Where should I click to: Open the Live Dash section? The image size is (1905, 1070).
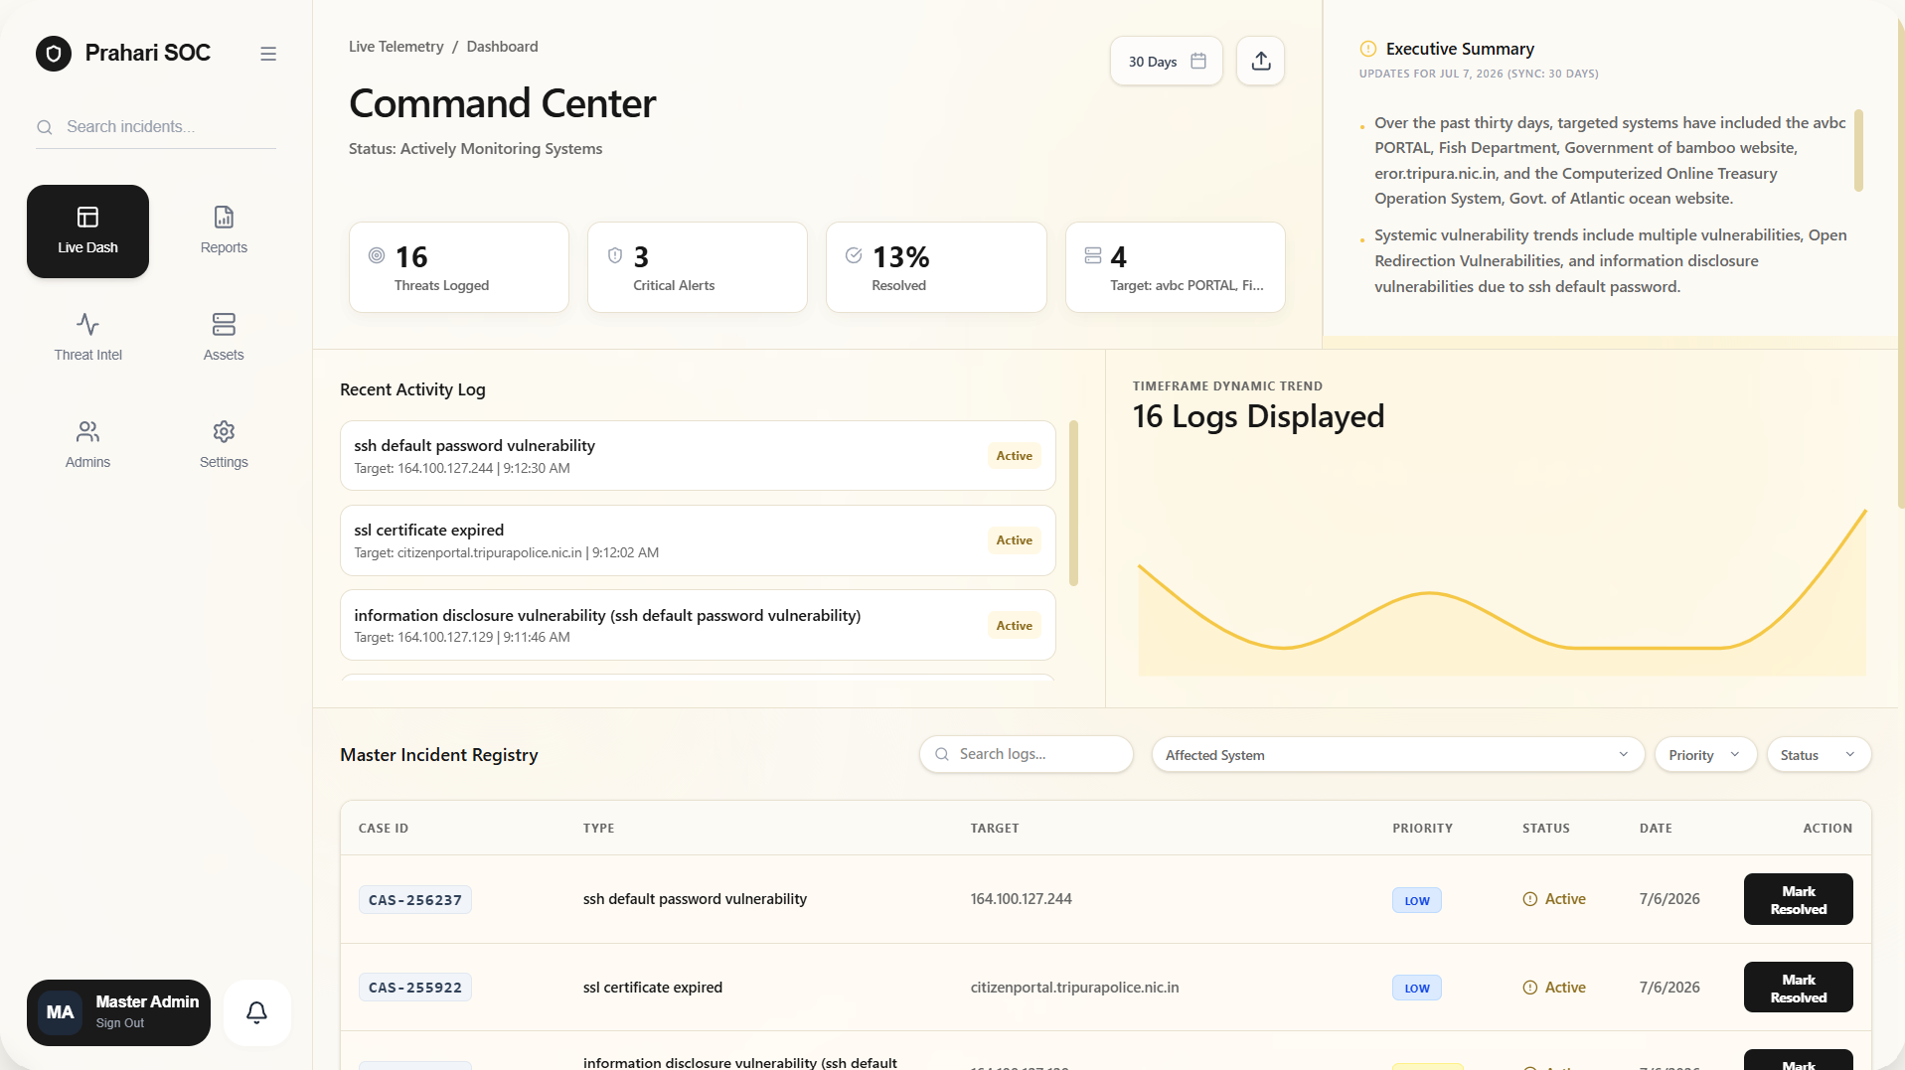click(x=87, y=230)
